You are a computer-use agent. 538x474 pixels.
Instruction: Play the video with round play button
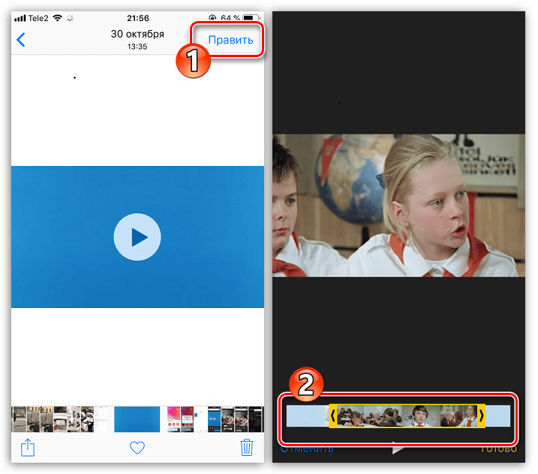tap(137, 237)
